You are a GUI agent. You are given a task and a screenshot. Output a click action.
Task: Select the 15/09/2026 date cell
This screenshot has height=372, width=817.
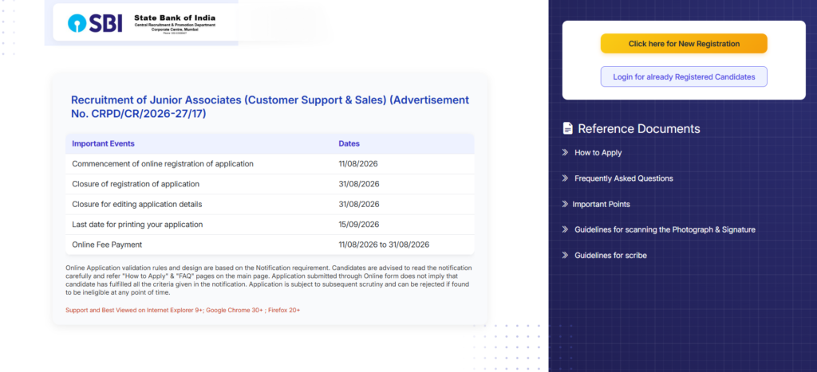[x=359, y=225]
